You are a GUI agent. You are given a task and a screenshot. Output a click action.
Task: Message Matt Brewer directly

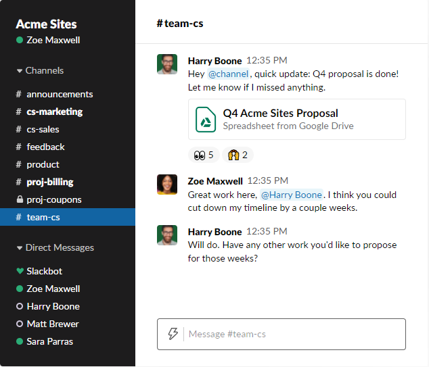(68, 324)
